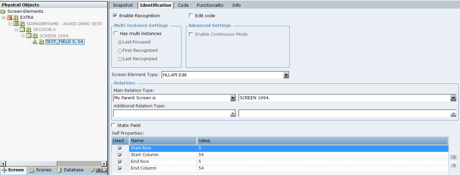Switch to the Functionality tab
460x175 pixels.
click(210, 5)
